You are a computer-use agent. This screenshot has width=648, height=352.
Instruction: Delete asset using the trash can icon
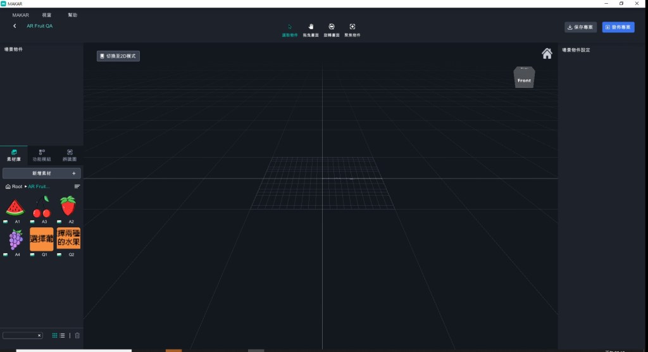[77, 335]
